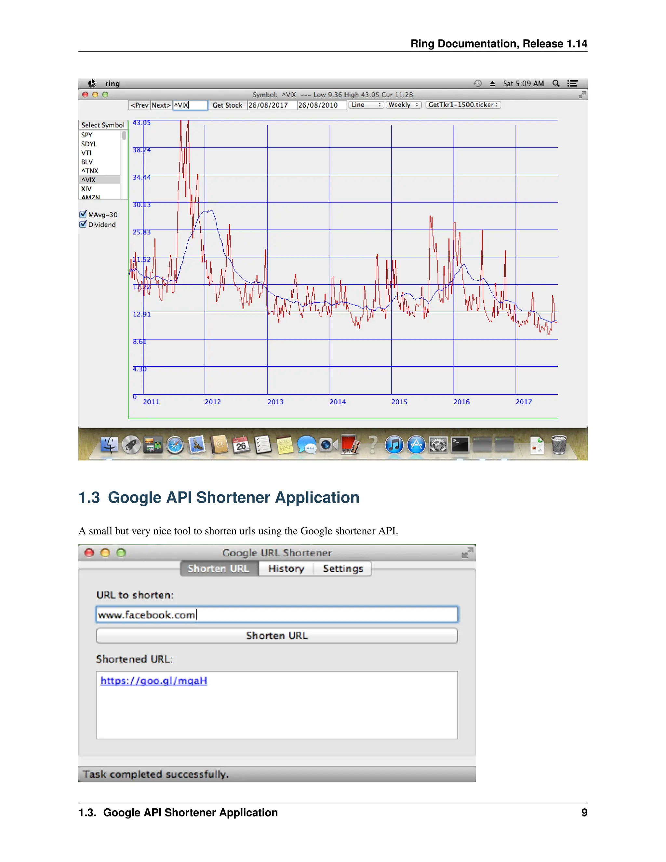This screenshot has height=862, width=666.
Task: Click the 26/08/2010 date field
Action: point(322,105)
